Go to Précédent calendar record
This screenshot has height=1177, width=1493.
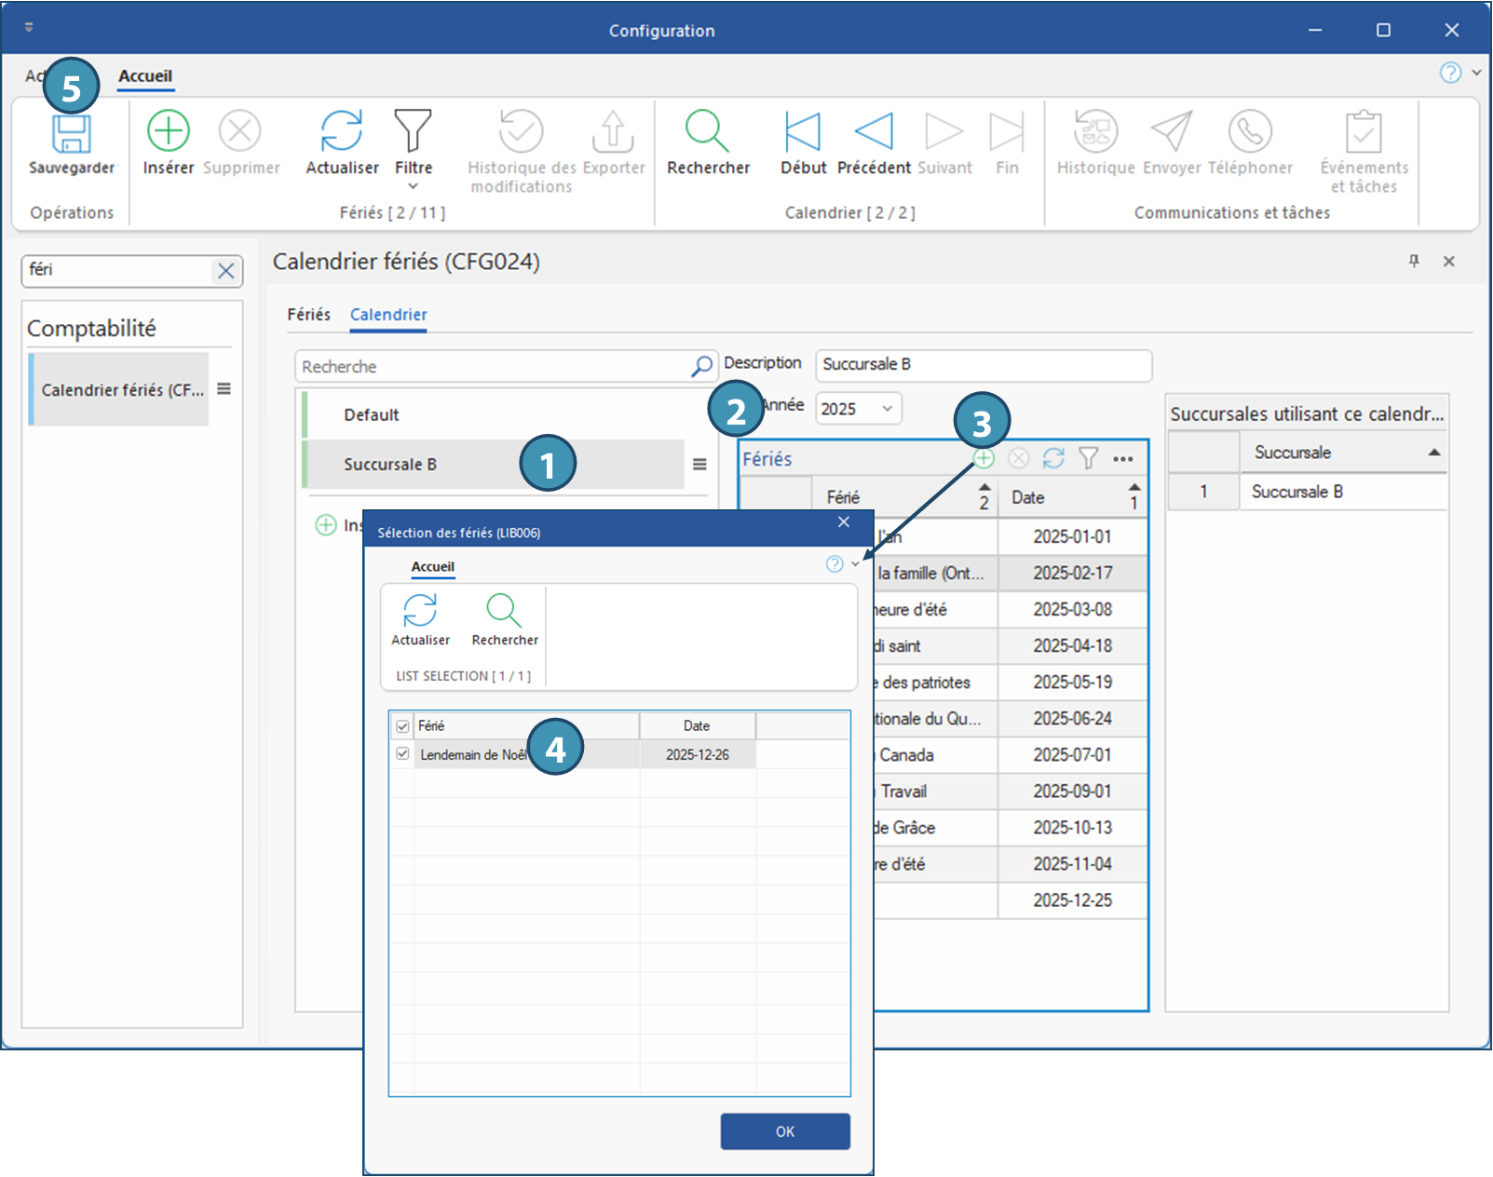(873, 131)
